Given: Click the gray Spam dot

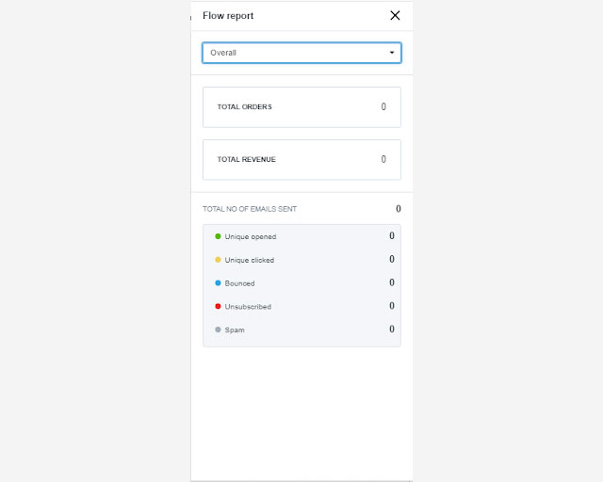Looking at the screenshot, I should [218, 329].
